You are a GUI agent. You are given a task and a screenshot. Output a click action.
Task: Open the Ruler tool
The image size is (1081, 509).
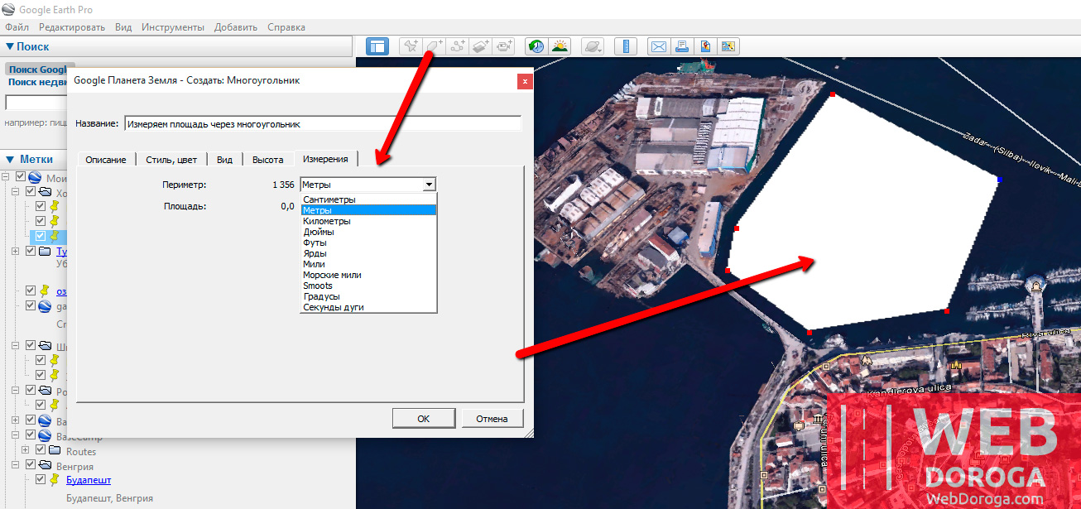tap(626, 47)
